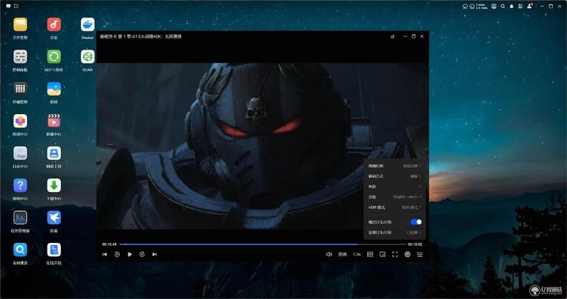The image size is (567, 299).
Task: Click the total duration 00:19:02
Action: (x=415, y=244)
